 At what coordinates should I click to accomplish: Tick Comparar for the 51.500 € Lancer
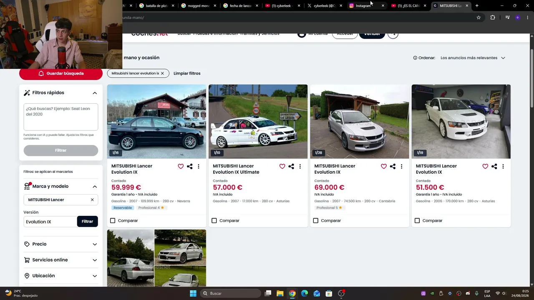pos(417,220)
